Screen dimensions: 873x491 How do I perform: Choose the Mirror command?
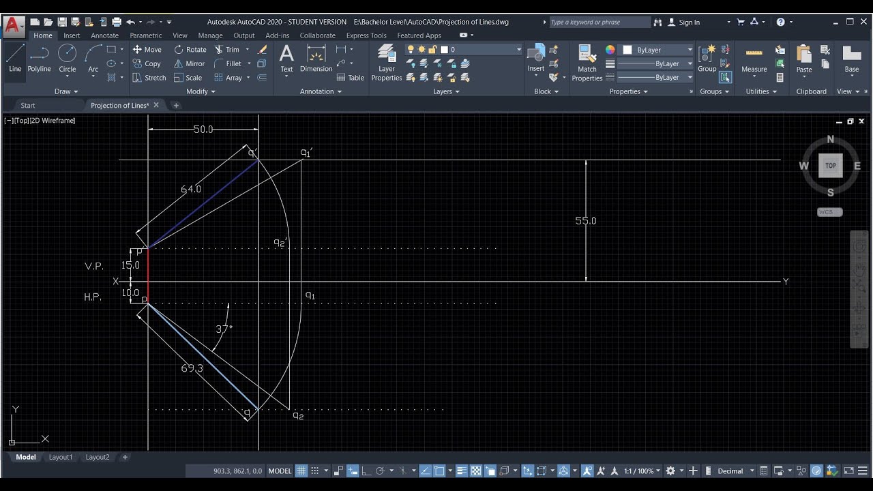tap(190, 63)
